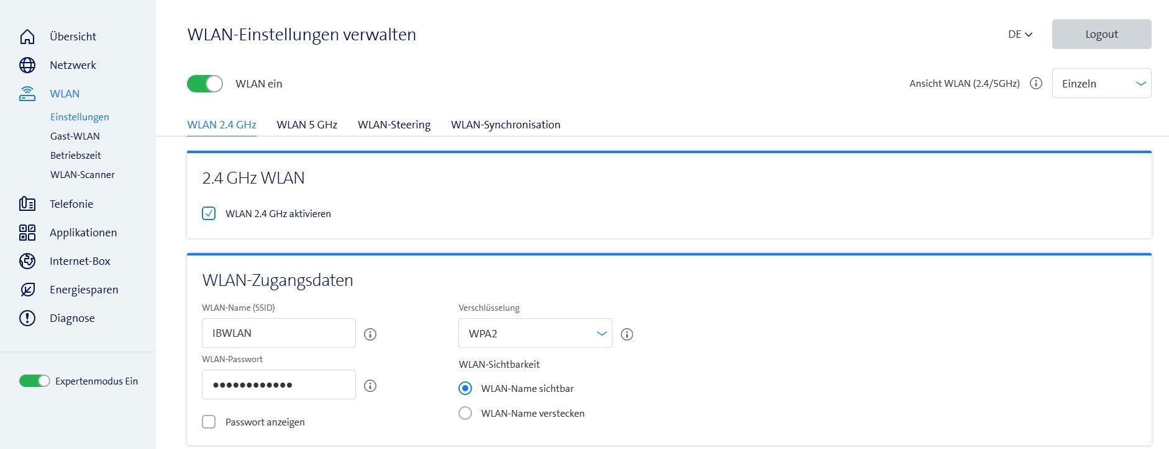The image size is (1169, 449).
Task: Go to Übersicht page link
Action: point(73,37)
